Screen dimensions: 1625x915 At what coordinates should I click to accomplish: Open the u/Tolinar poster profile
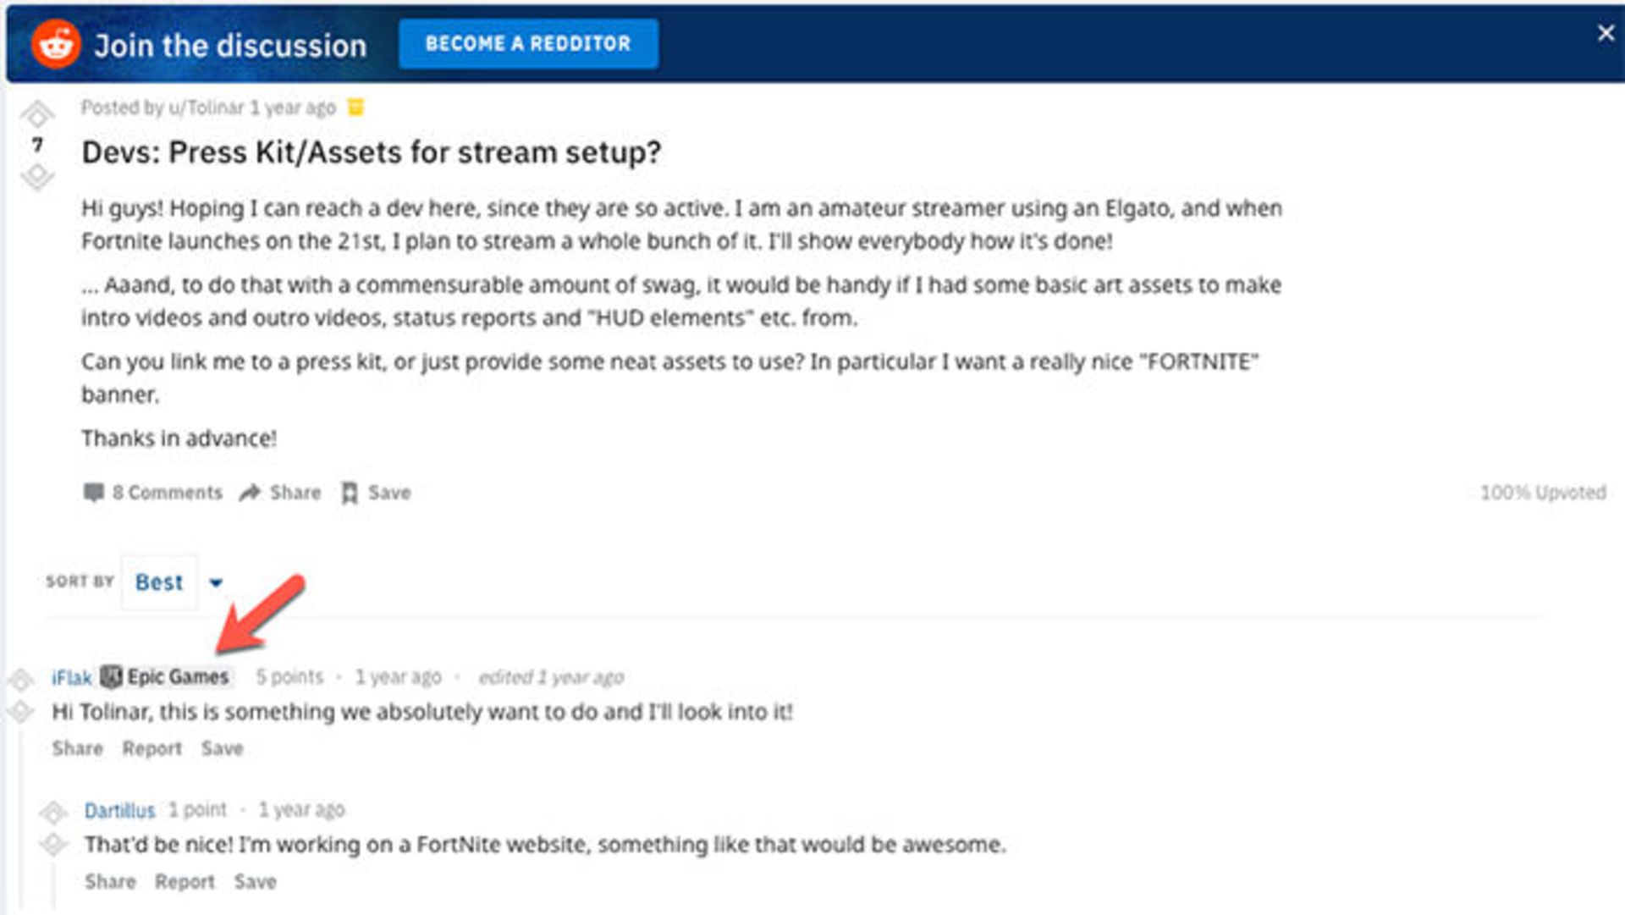tap(206, 107)
